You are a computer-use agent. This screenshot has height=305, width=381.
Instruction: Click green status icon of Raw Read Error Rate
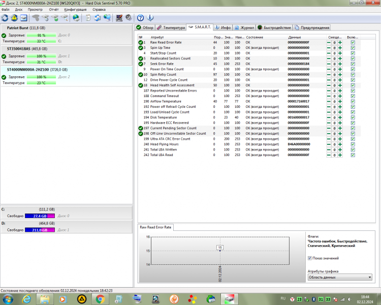[140, 42]
